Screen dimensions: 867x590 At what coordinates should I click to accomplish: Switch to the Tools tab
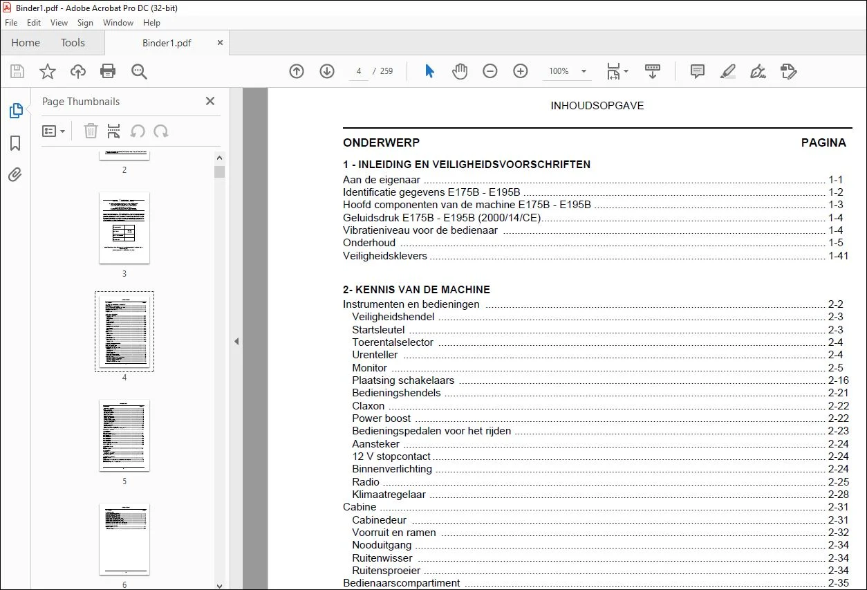73,43
